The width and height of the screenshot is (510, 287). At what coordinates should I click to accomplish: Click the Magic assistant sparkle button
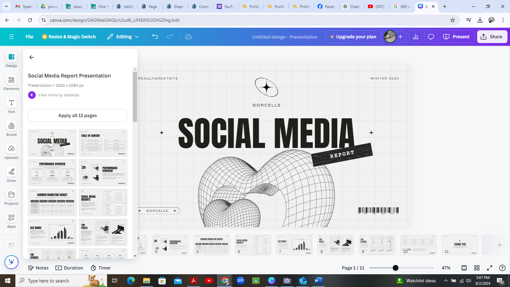pyautogui.click(x=11, y=262)
